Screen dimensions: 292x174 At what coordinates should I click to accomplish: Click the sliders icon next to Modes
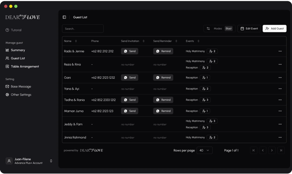(x=208, y=28)
